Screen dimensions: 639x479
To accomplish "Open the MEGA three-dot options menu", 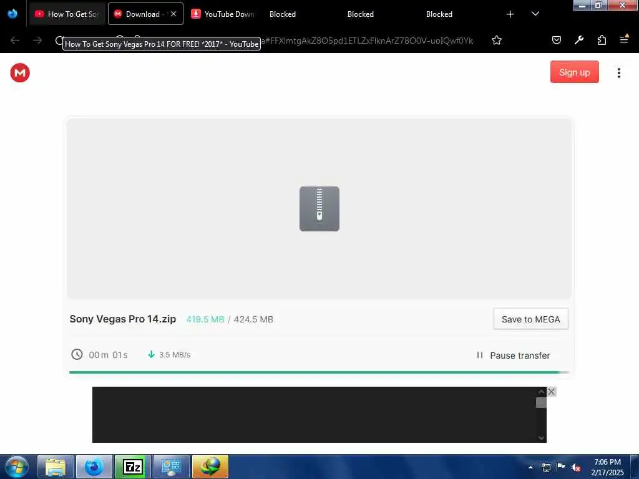I will (x=618, y=73).
